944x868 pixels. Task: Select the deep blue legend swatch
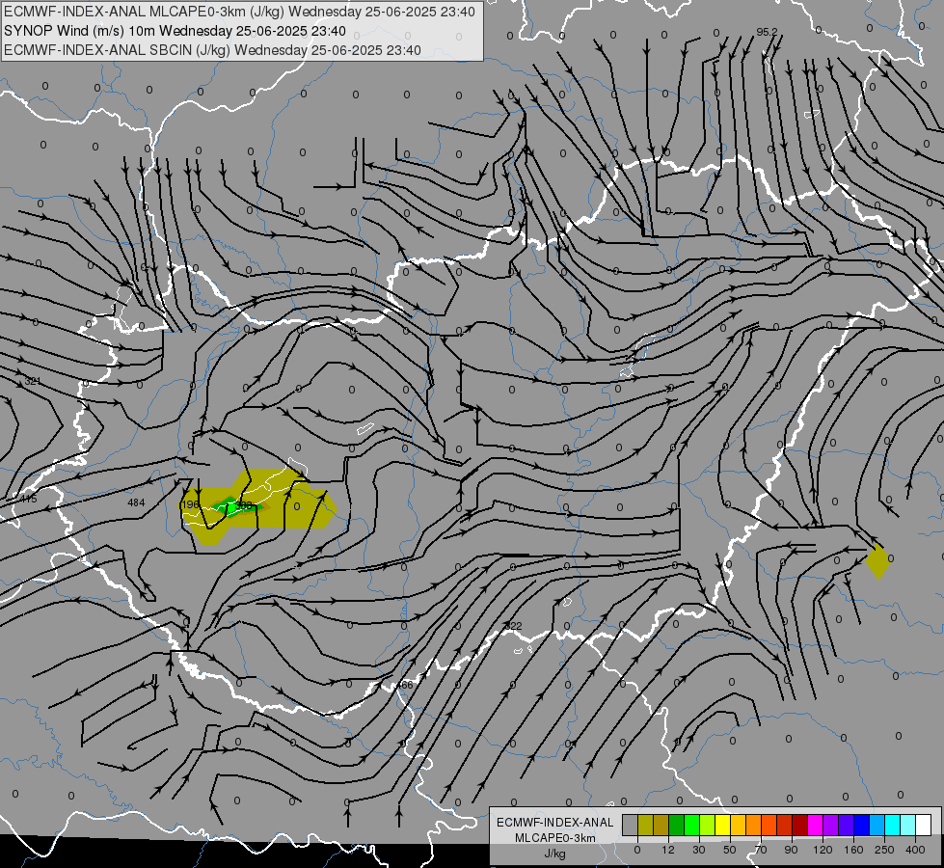(861, 825)
